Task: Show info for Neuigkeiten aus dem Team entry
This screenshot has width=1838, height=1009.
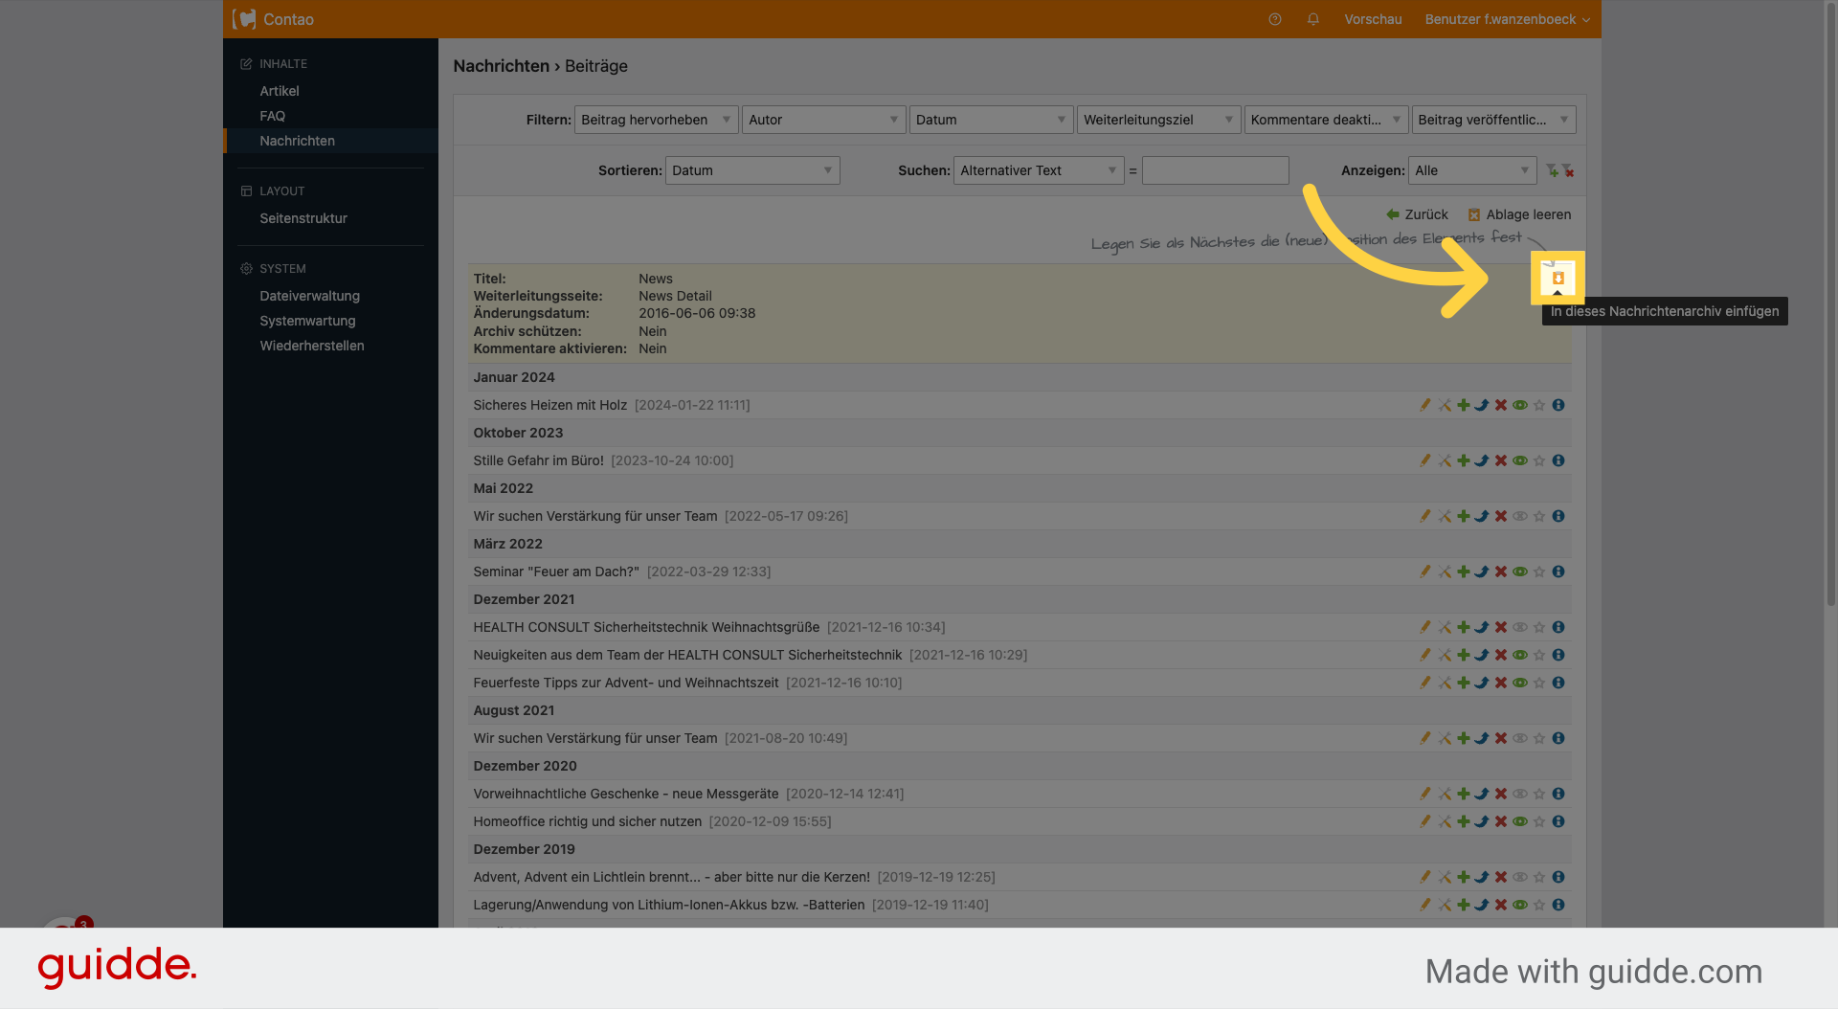Action: coord(1558,655)
